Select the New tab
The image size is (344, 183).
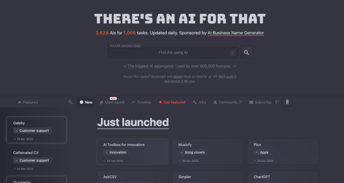coord(86,102)
